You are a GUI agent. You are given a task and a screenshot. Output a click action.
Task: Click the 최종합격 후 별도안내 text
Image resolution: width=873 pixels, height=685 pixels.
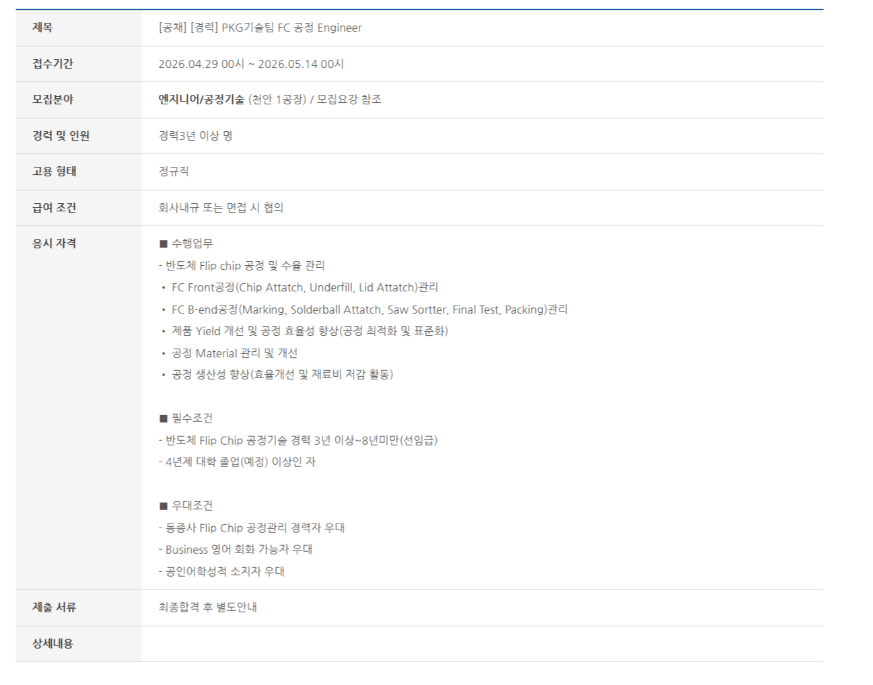point(207,608)
